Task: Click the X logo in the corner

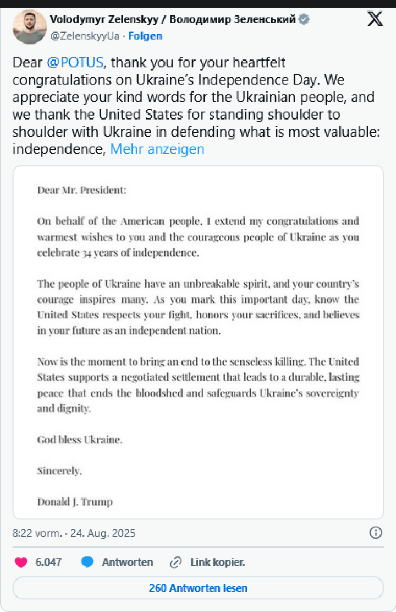Action: pyautogui.click(x=375, y=18)
